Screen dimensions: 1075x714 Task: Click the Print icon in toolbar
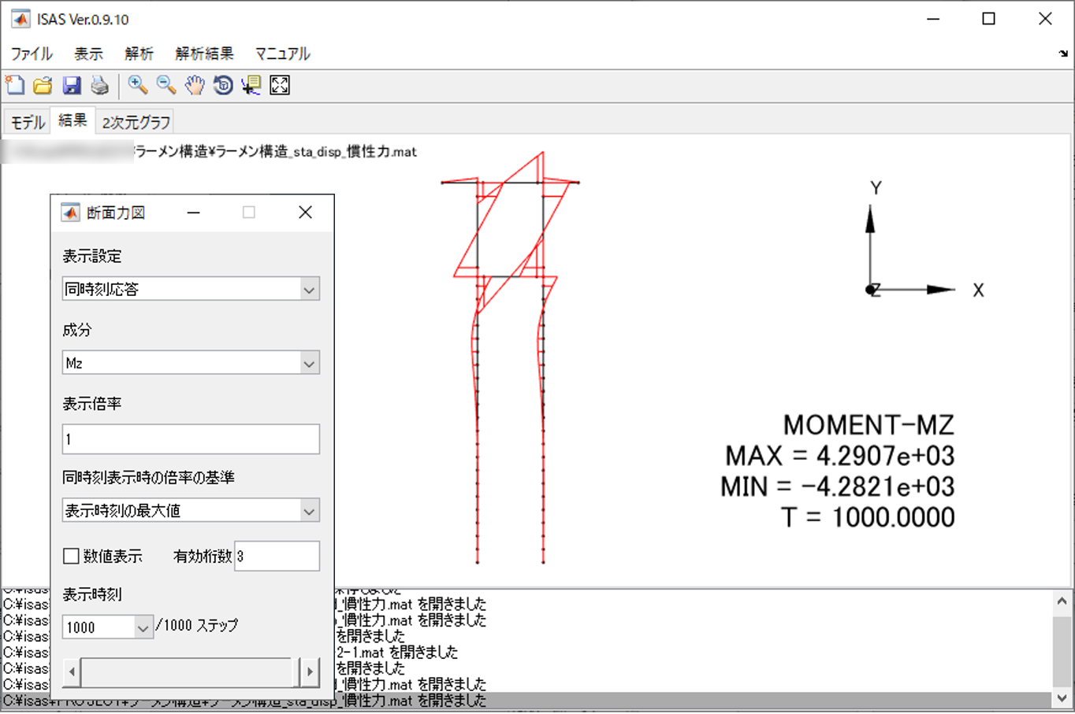click(x=99, y=85)
